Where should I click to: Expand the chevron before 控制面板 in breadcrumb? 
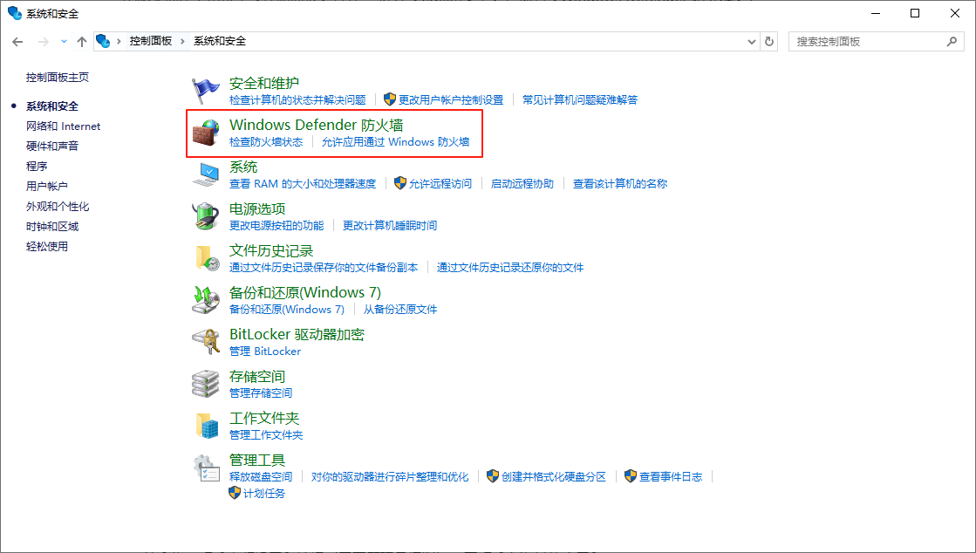click(119, 41)
